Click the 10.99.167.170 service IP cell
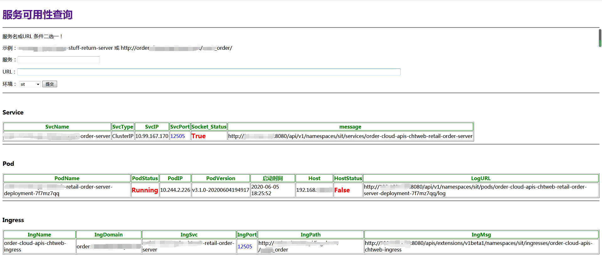Screen dimensions: 602x259 (x=152, y=136)
